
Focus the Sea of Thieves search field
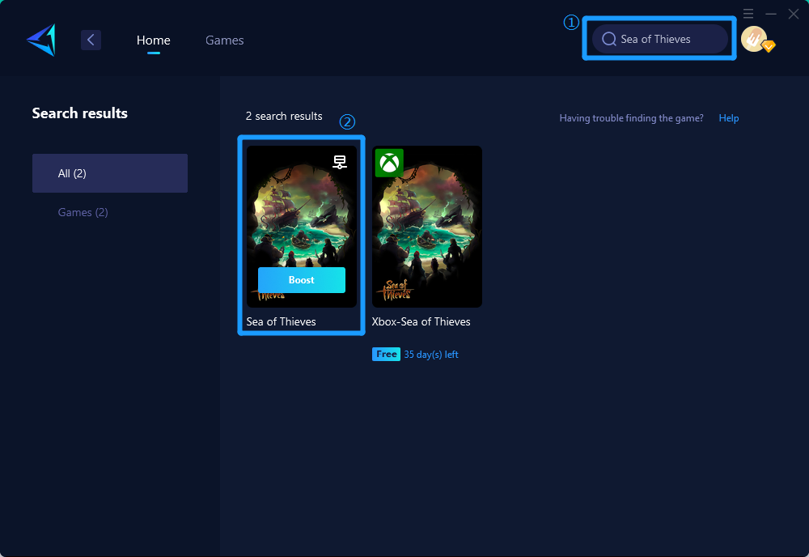tap(660, 39)
